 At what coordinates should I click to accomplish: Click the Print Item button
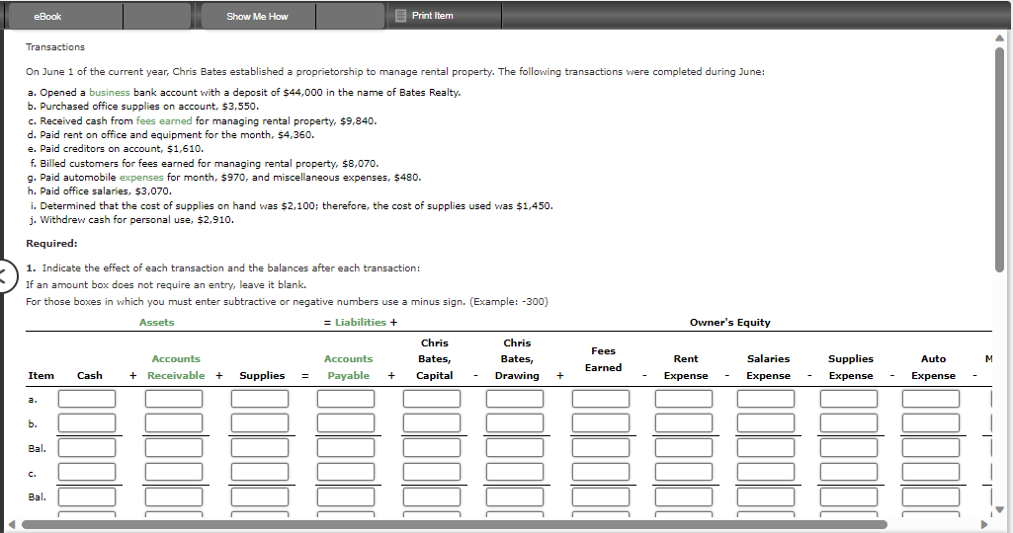pos(432,16)
